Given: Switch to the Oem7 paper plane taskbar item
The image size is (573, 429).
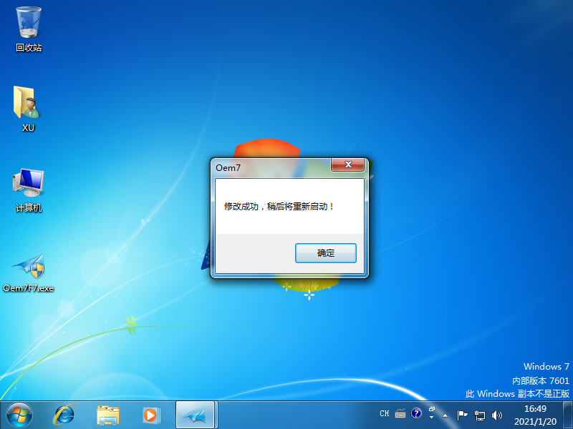Looking at the screenshot, I should [x=196, y=414].
